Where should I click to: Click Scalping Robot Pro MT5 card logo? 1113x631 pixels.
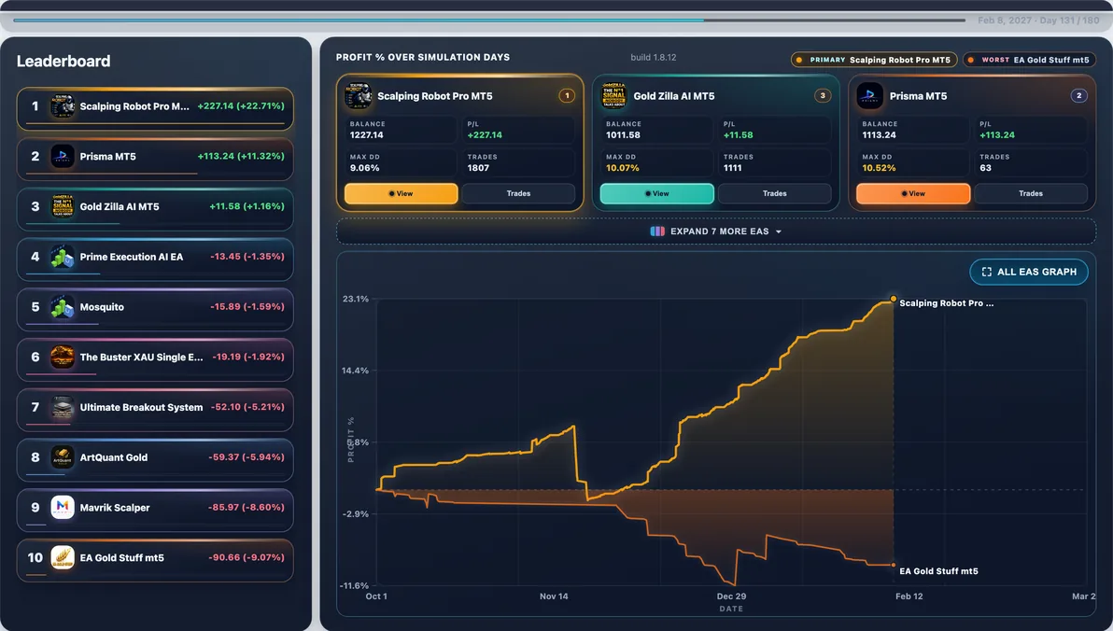358,96
